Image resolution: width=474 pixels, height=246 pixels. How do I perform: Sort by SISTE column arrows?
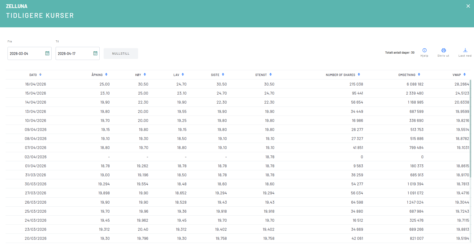(x=223, y=75)
